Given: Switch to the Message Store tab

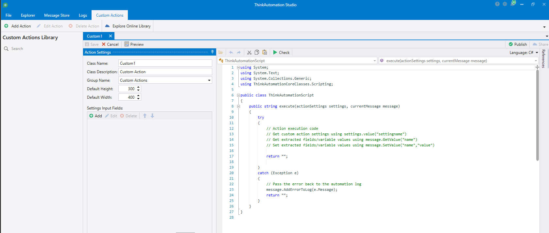Looking at the screenshot, I should point(57,15).
